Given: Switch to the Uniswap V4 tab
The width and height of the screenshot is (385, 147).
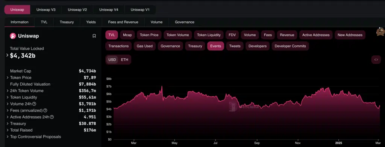Looking at the screenshot, I should 109,10.
